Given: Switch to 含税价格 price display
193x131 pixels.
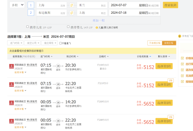Looking at the screenshot, I should (x=169, y=43).
